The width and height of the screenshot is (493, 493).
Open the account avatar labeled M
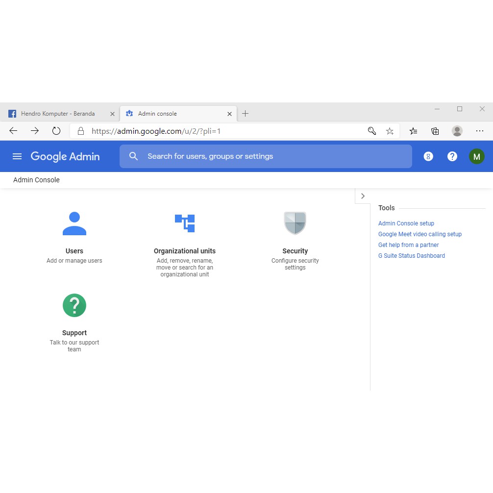tap(476, 156)
